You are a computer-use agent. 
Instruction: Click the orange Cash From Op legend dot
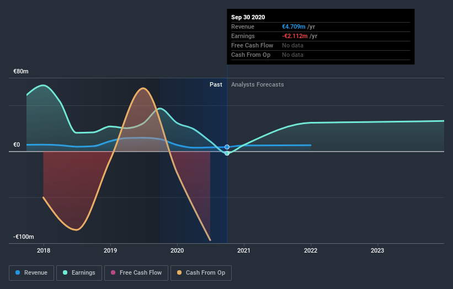point(179,272)
